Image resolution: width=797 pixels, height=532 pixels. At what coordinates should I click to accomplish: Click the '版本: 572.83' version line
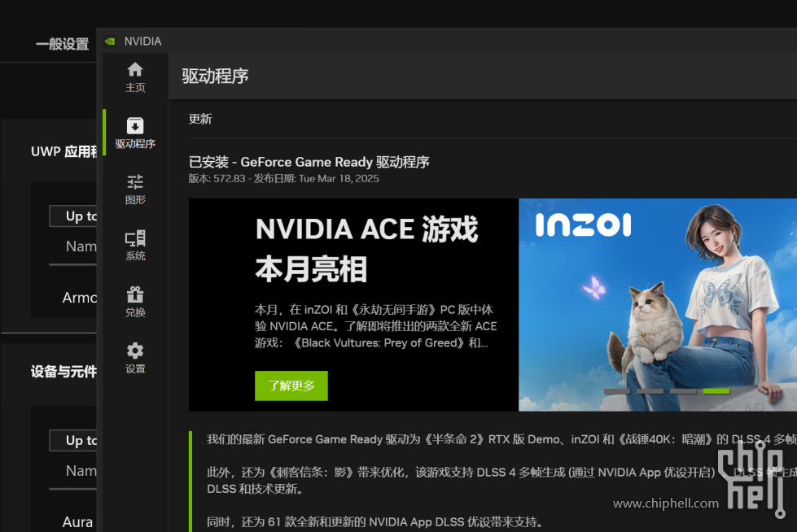tap(283, 179)
